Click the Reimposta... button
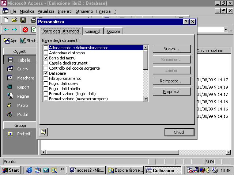 click(171, 81)
